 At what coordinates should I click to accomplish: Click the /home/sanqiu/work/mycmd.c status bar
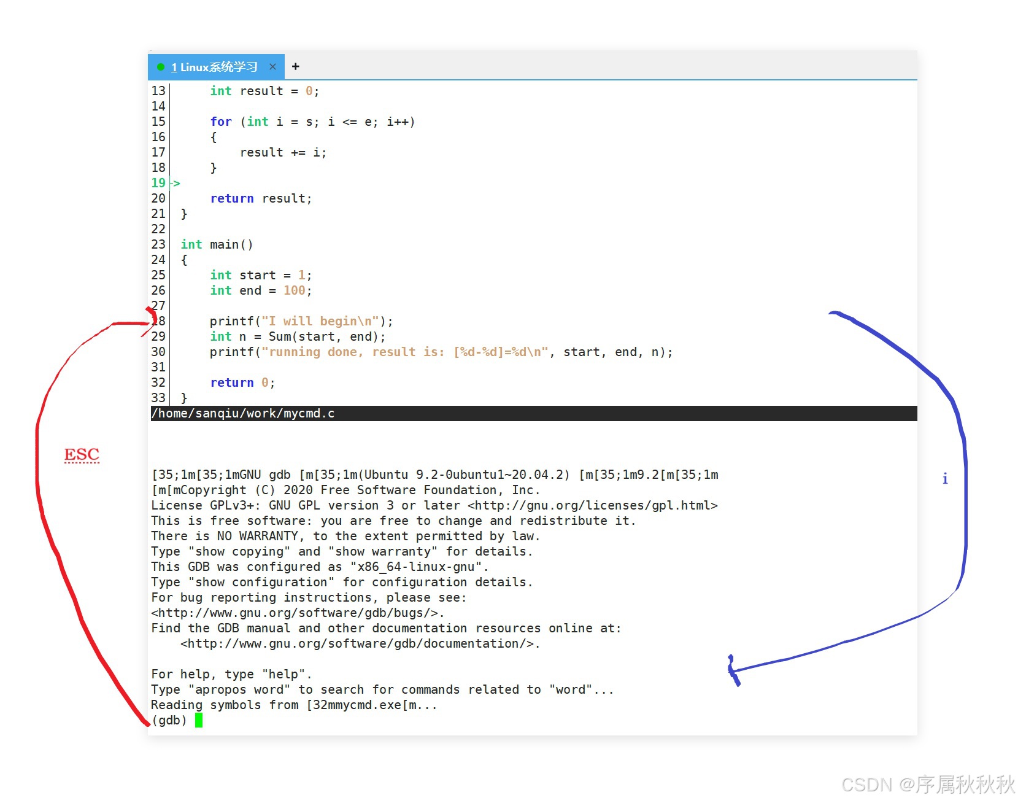click(x=534, y=413)
